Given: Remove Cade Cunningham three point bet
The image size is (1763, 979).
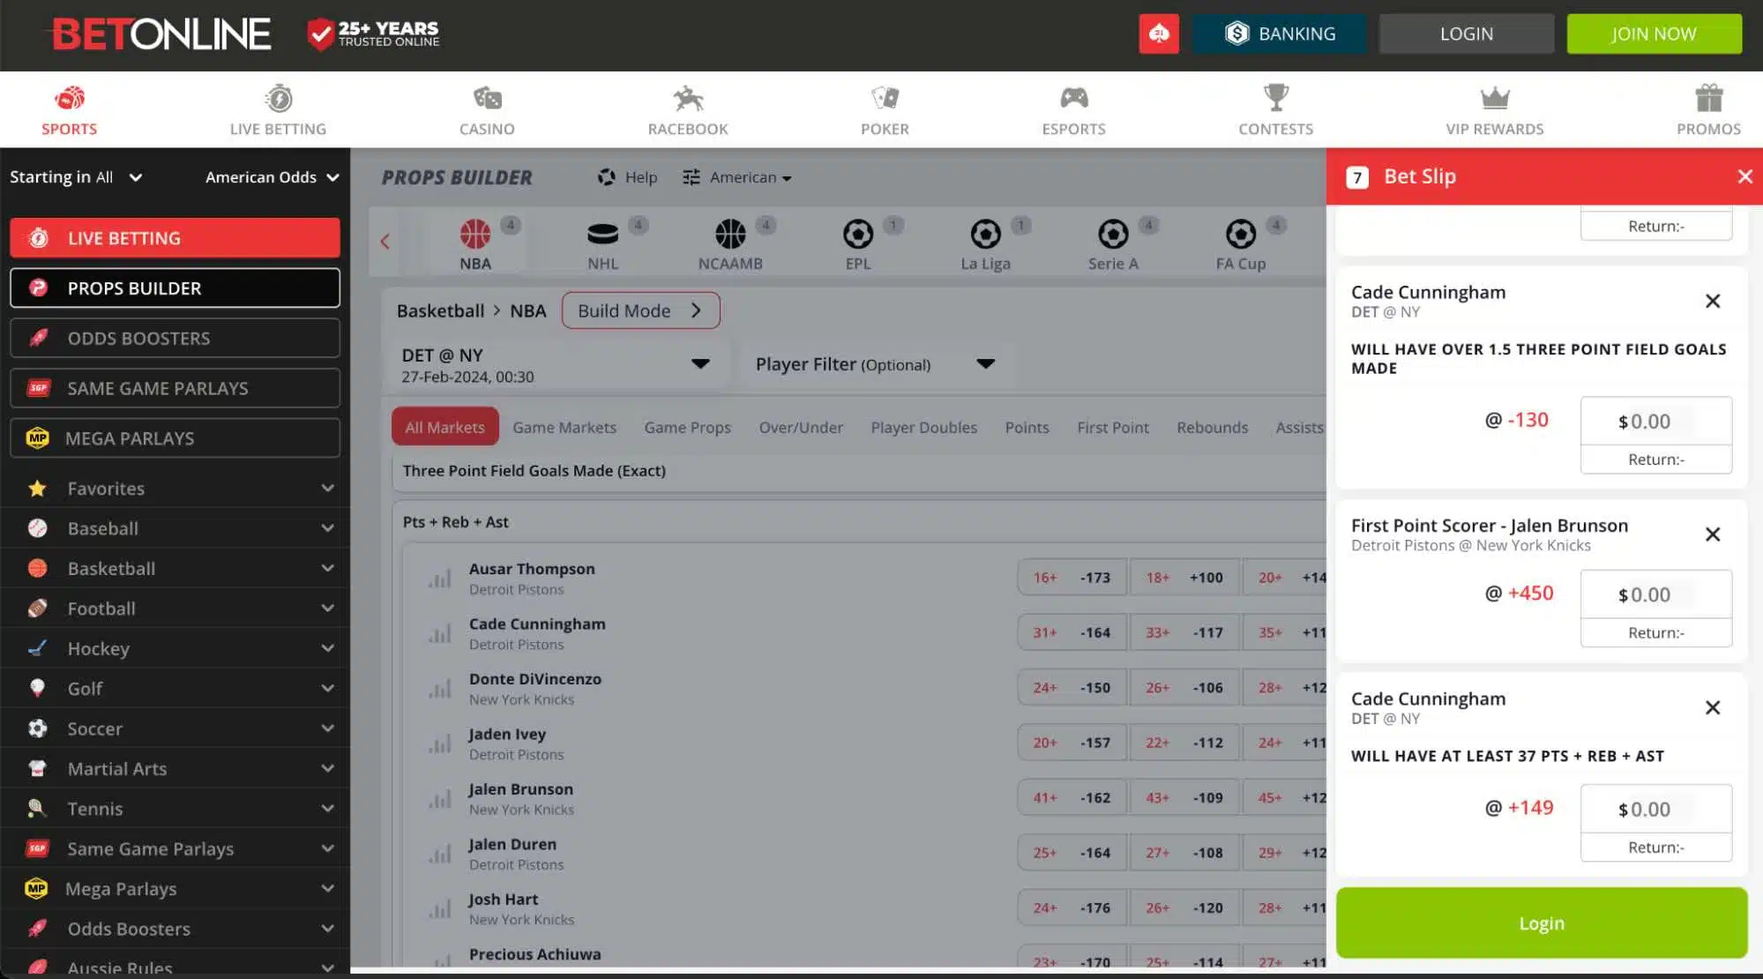Looking at the screenshot, I should [1713, 302].
